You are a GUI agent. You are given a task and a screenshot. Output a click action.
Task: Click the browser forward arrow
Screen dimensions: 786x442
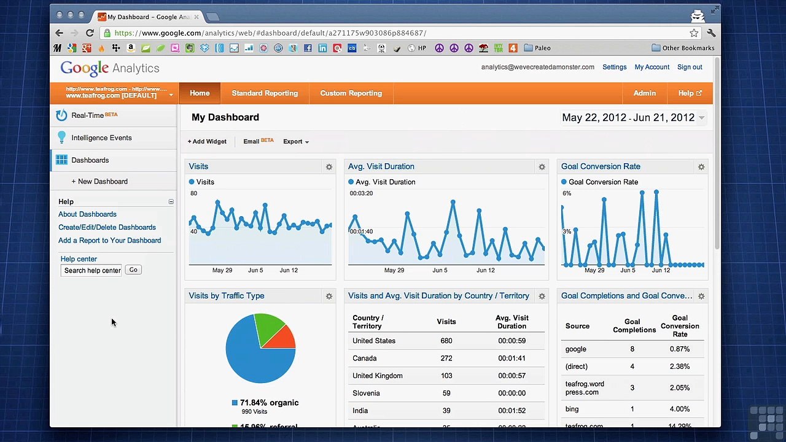tap(74, 33)
